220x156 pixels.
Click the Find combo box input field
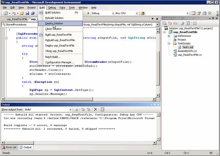click(x=166, y=13)
